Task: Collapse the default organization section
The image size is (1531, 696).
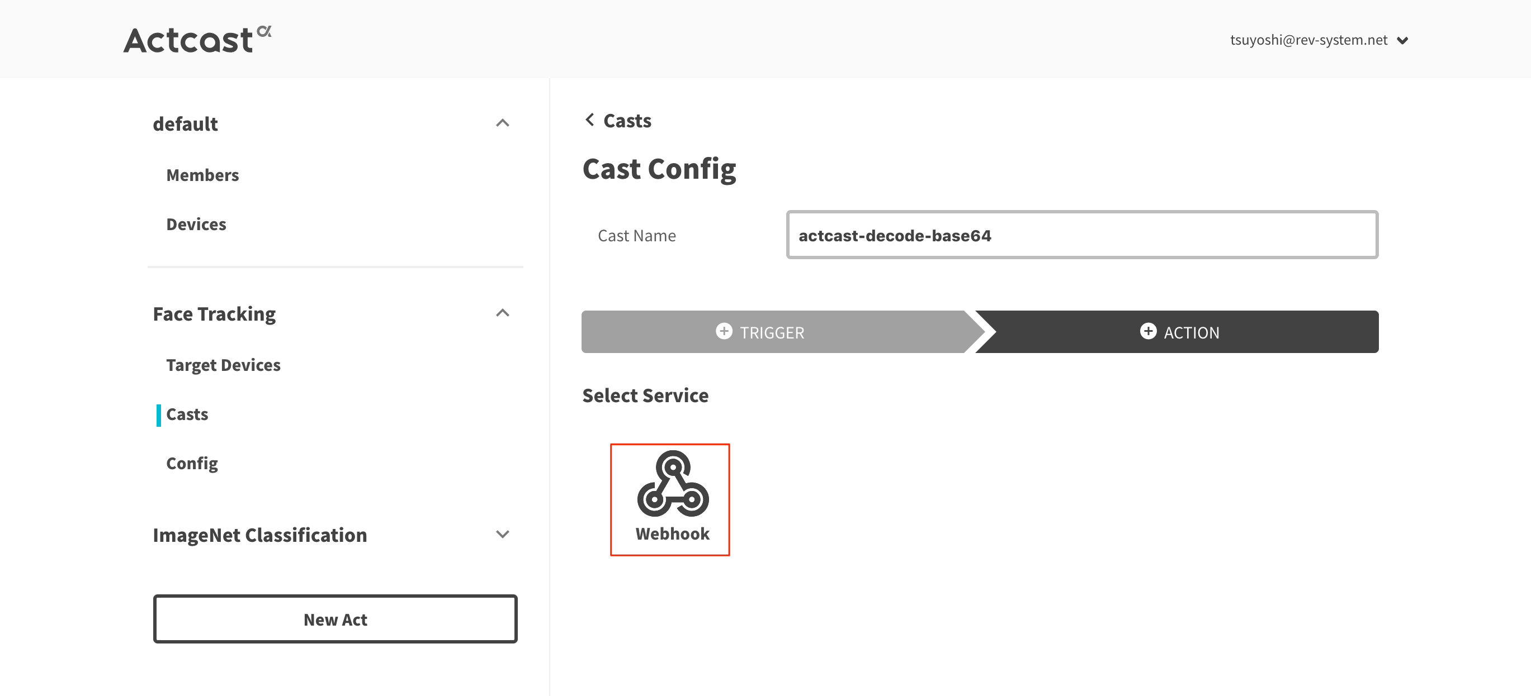Action: click(x=502, y=123)
